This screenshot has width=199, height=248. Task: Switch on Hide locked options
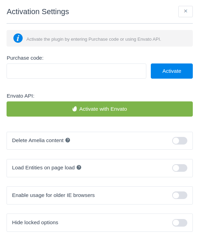coord(180,223)
